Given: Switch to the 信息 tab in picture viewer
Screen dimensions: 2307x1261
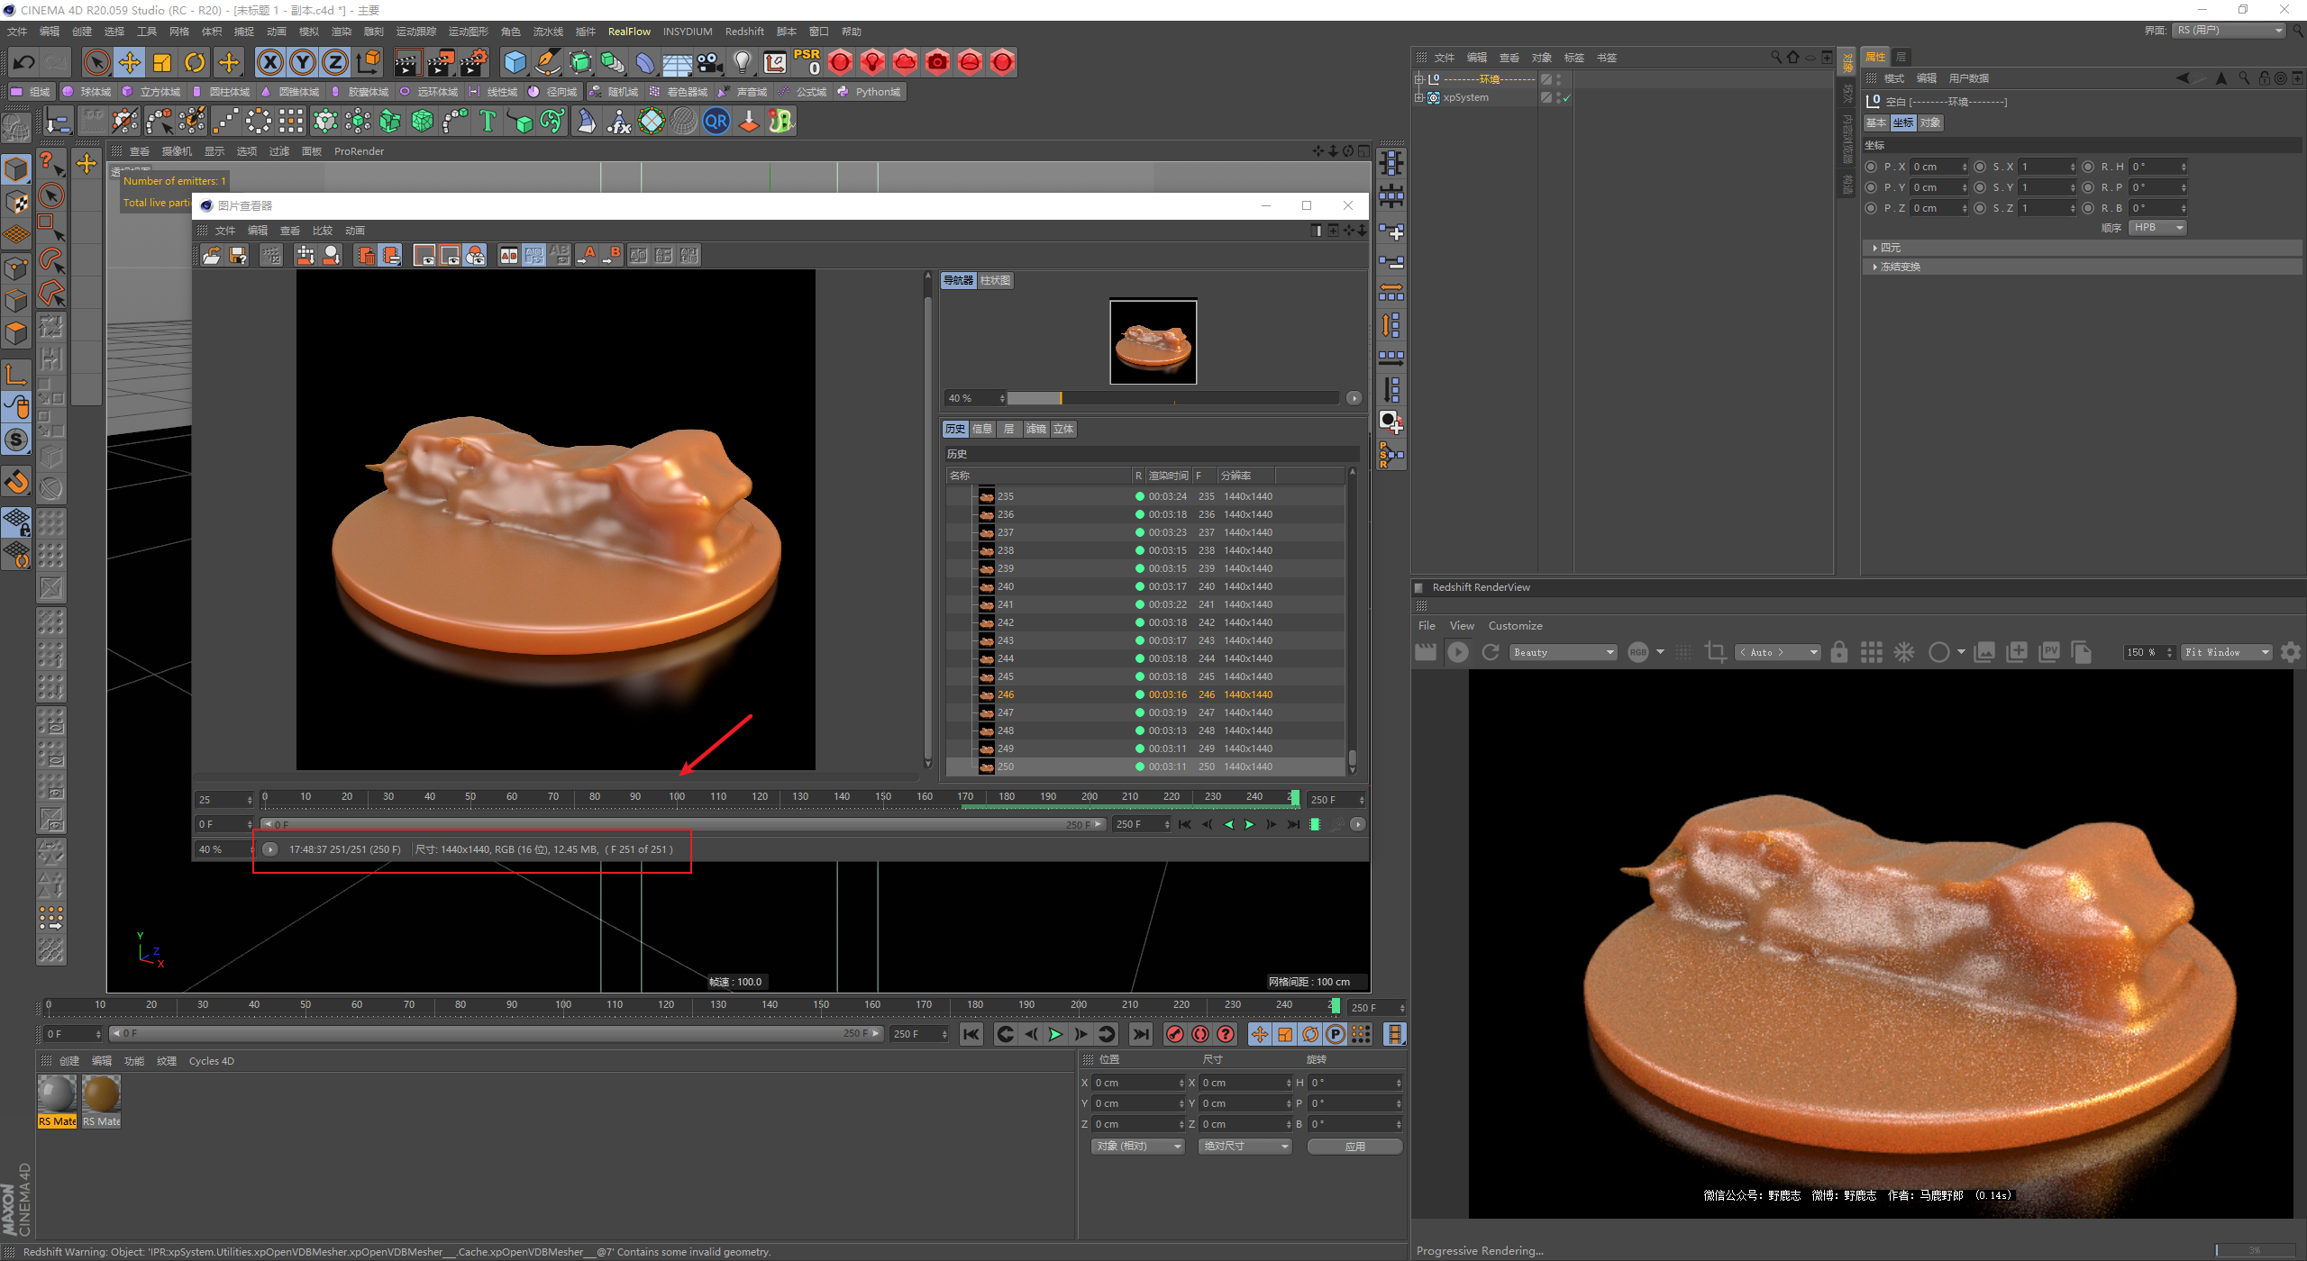Looking at the screenshot, I should (981, 429).
